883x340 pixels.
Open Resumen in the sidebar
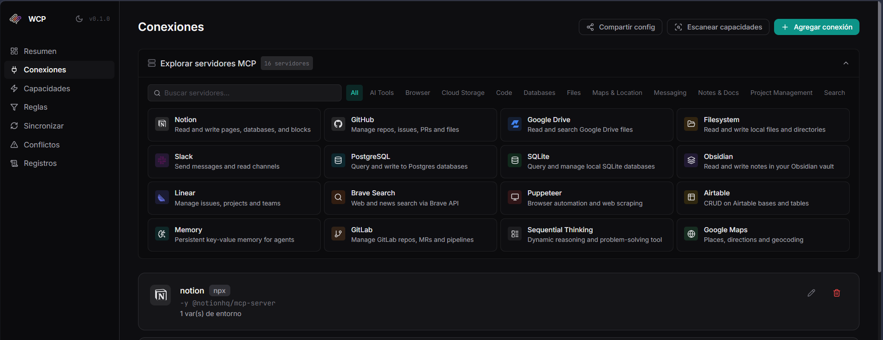(x=59, y=51)
